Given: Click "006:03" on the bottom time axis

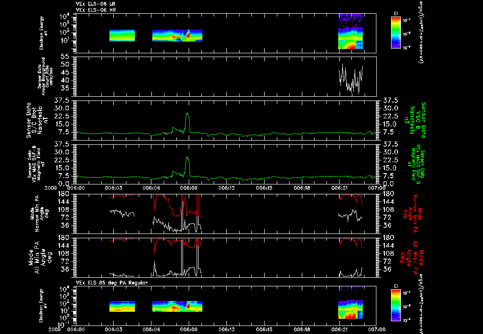Looking at the screenshot, I should [114, 329].
